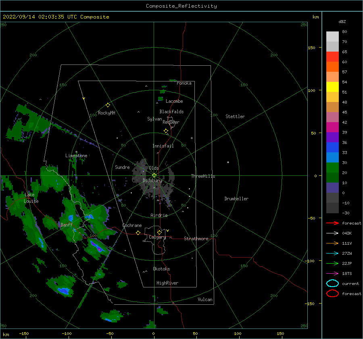Viewport: 363px width, 339px height.
Task: Click the Lacombe label
Action: [x=174, y=101]
